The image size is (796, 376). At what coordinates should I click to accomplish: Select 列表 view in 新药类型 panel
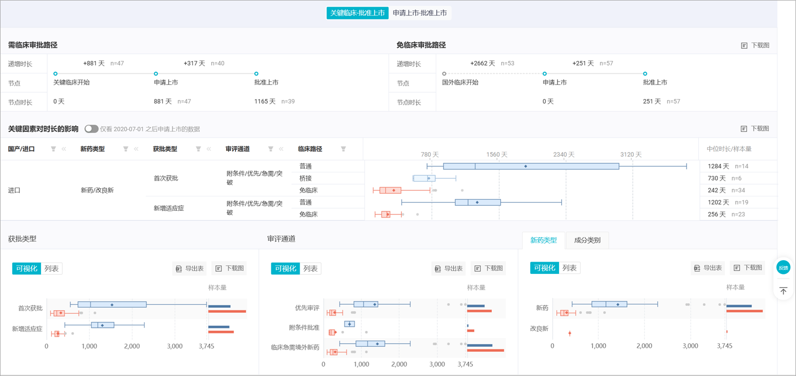(569, 268)
